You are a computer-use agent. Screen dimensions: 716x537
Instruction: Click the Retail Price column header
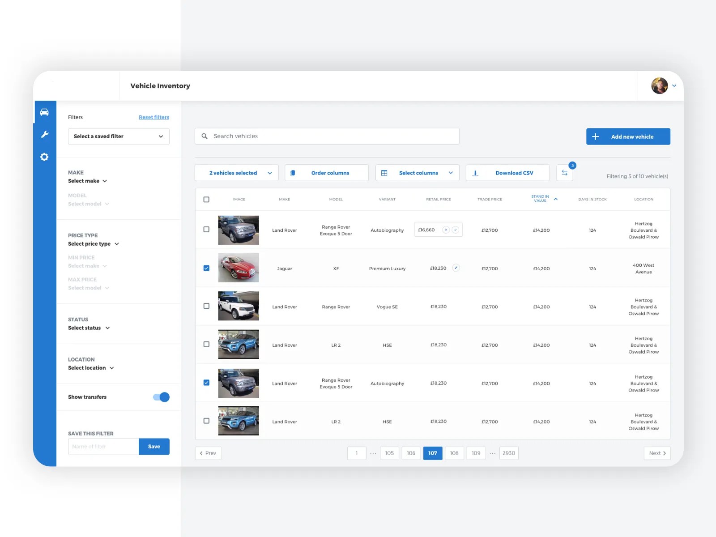click(x=439, y=199)
